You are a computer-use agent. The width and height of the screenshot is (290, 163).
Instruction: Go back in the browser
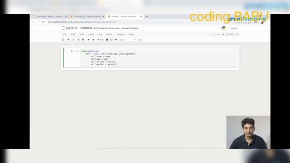(x=33, y=22)
